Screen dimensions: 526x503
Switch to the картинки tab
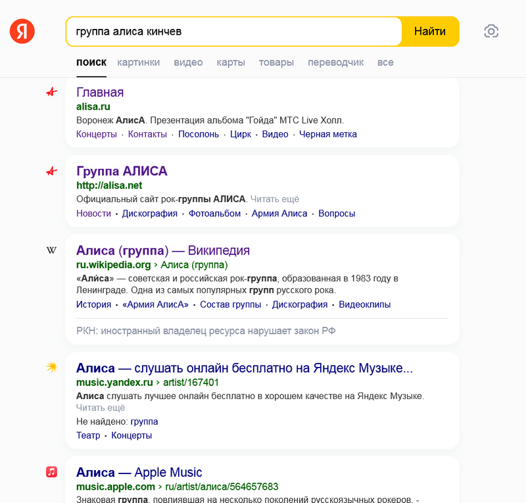[x=138, y=62]
